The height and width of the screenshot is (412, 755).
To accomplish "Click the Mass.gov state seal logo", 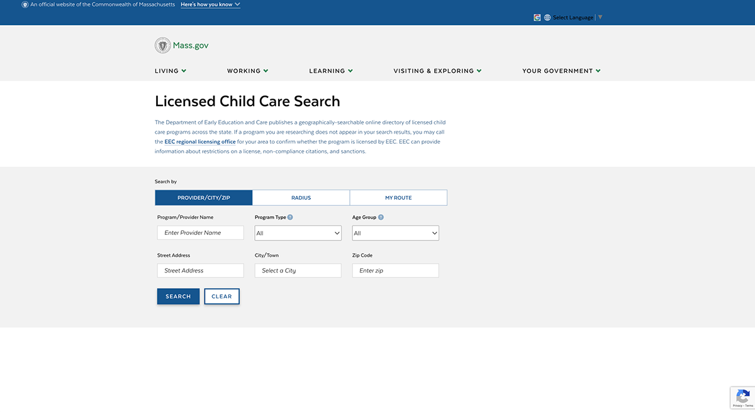I will [x=162, y=45].
